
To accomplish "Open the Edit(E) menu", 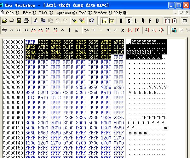I will click(x=29, y=13).
